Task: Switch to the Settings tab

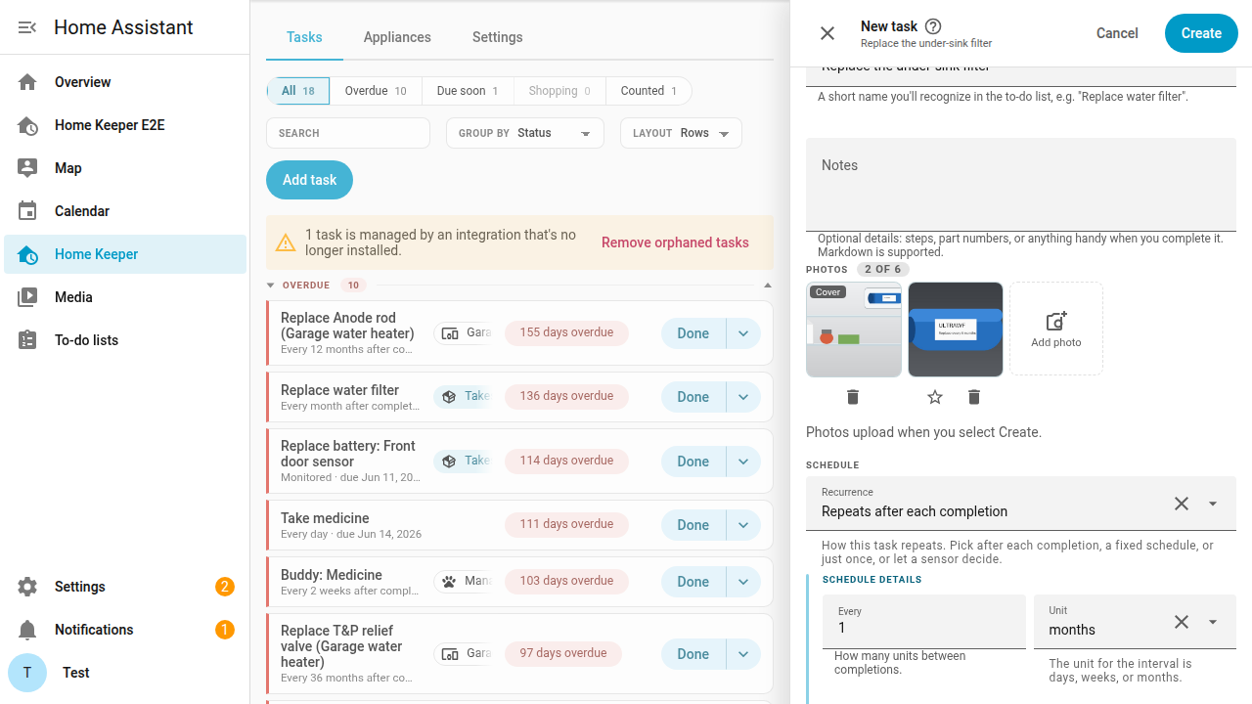Action: 498,37
